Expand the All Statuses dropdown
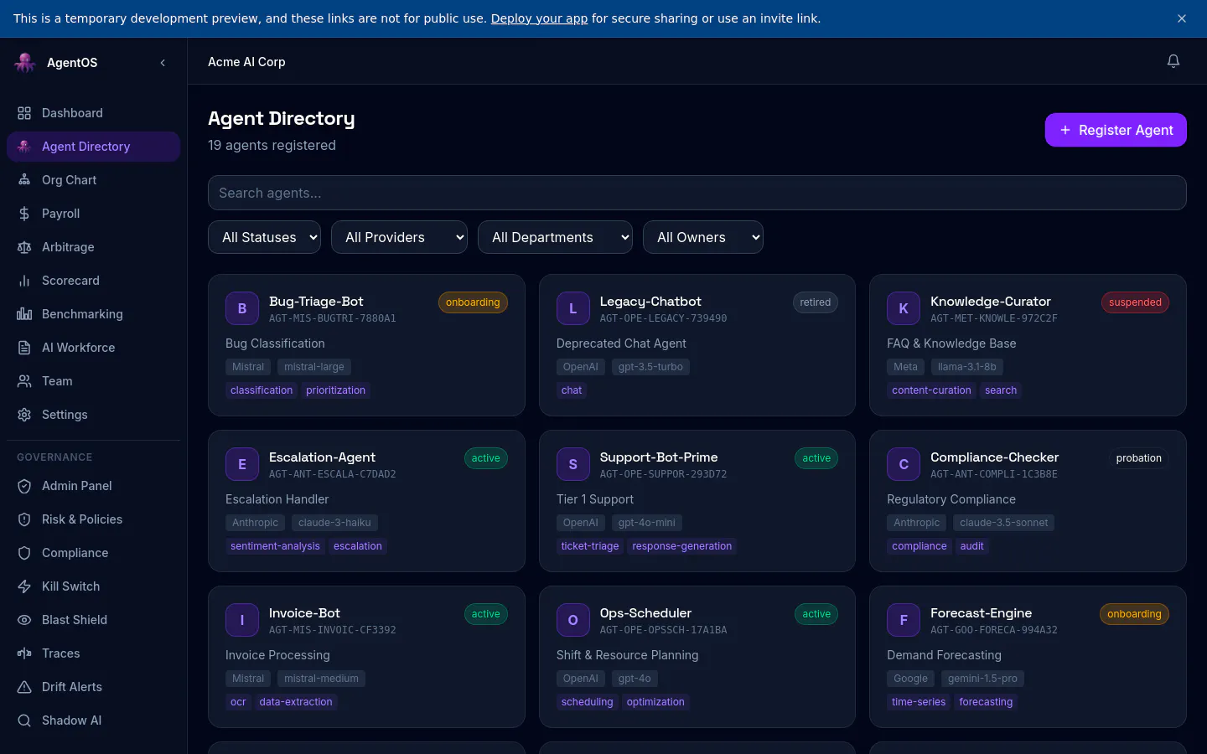Image resolution: width=1207 pixels, height=754 pixels. point(264,237)
